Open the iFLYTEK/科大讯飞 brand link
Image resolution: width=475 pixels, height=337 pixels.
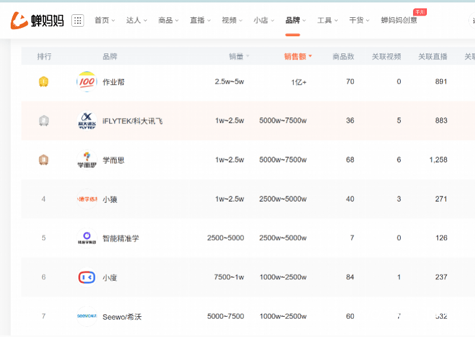point(132,121)
